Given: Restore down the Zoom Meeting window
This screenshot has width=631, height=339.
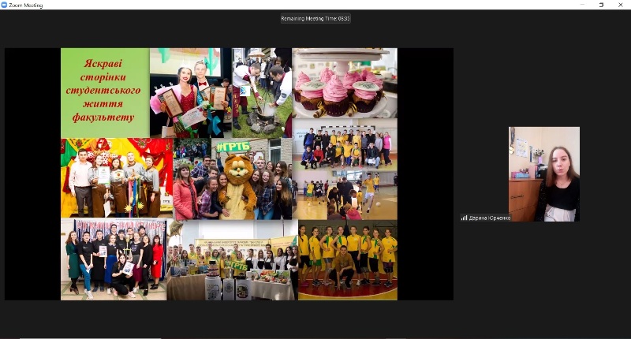Looking at the screenshot, I should (601, 5).
